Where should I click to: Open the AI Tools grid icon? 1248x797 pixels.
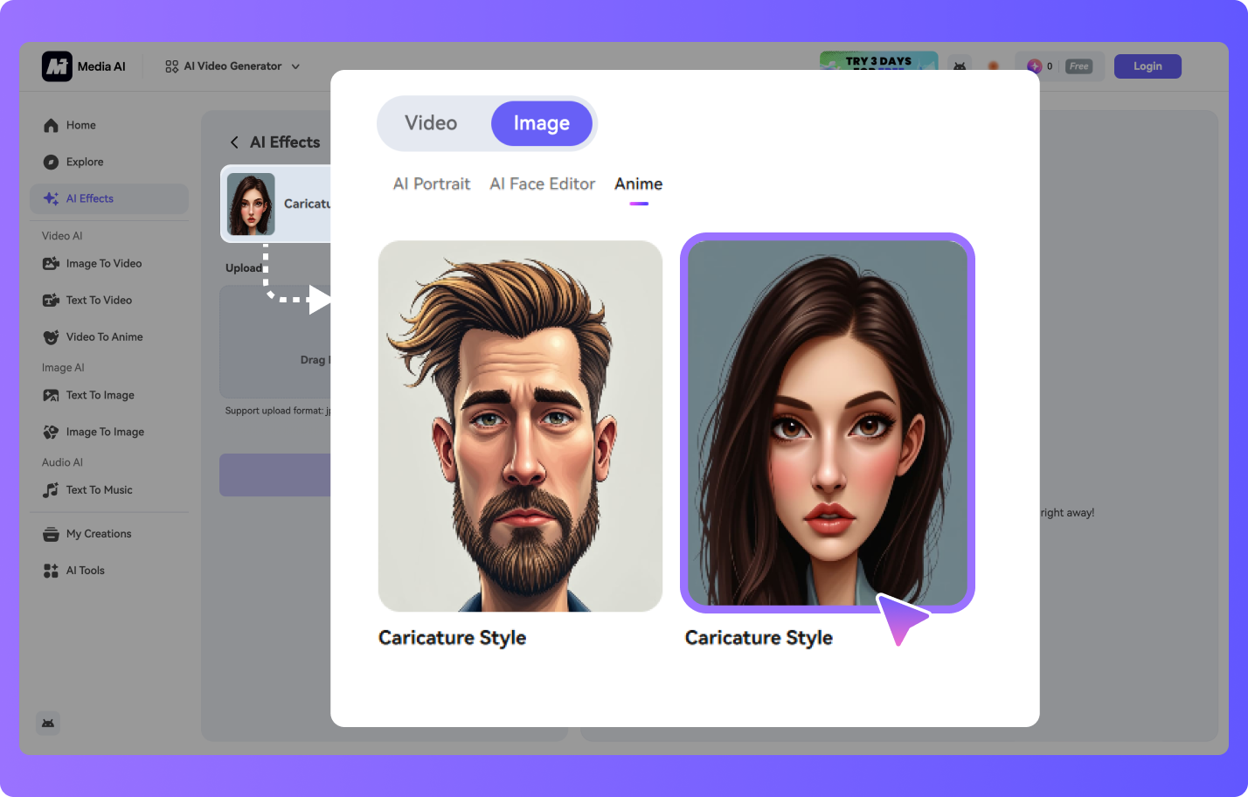(x=51, y=571)
